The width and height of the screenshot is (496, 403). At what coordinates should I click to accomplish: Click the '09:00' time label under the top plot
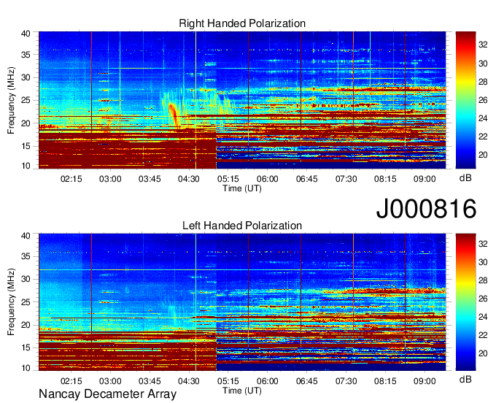pyautogui.click(x=425, y=179)
